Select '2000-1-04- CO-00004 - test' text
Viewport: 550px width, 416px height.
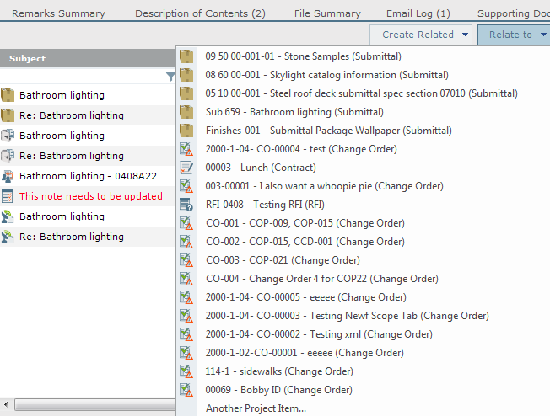point(301,149)
